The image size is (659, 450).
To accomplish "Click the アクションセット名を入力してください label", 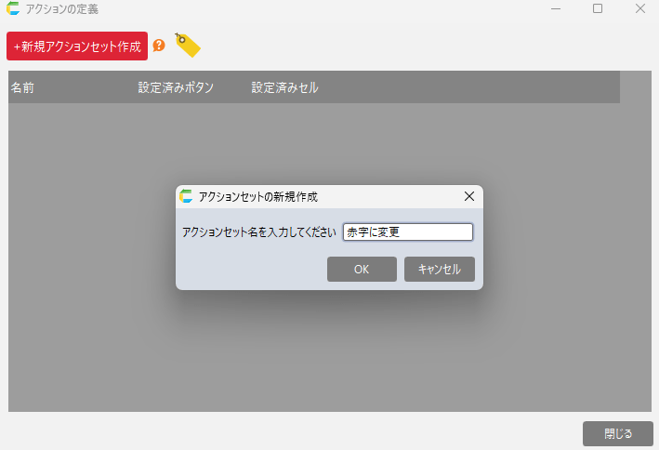I will click(x=259, y=232).
